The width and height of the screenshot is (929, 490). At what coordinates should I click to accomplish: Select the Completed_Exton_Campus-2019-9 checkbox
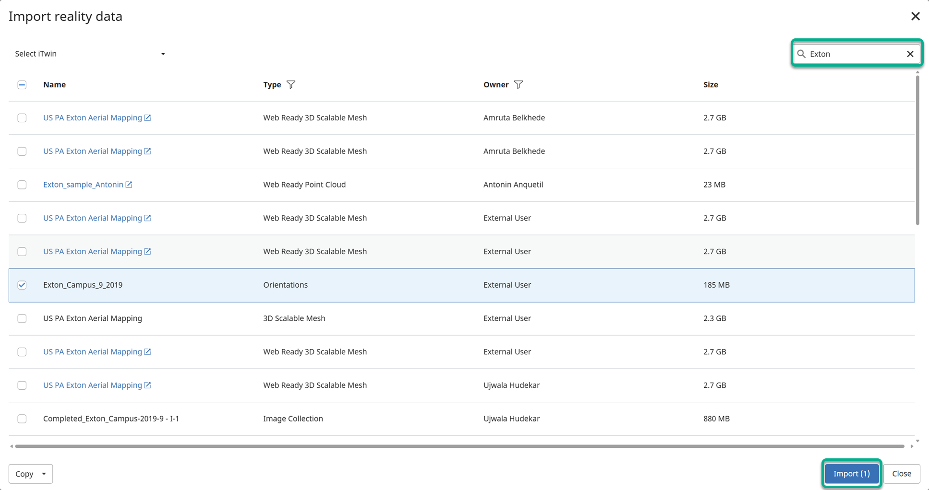pyautogui.click(x=22, y=419)
